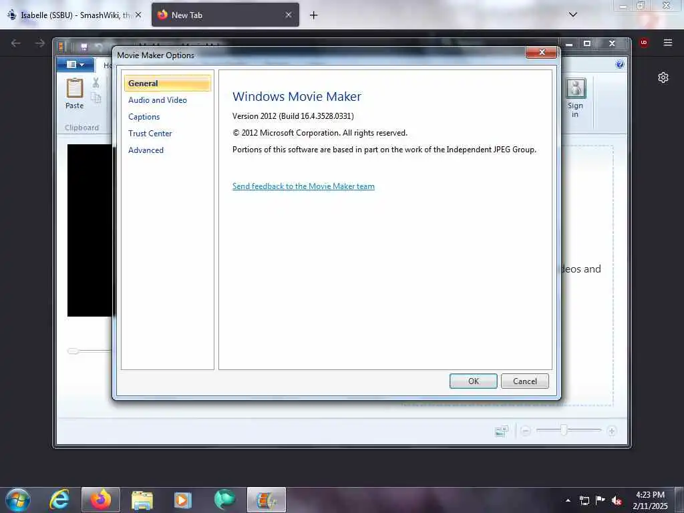This screenshot has width=684, height=513.
Task: Click the green bird taskbar icon
Action: pos(224,500)
